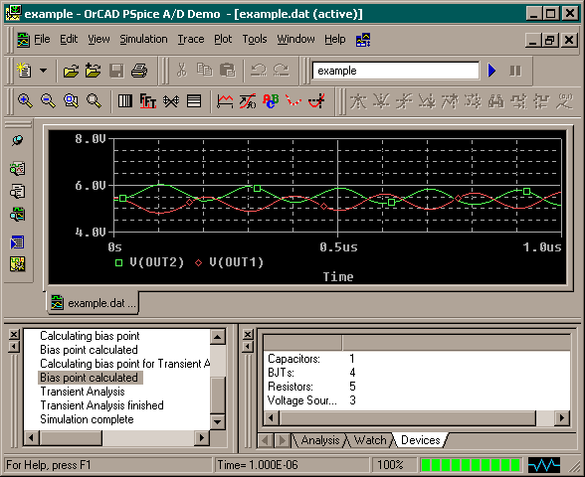
Task: Click the Print icon
Action: pyautogui.click(x=139, y=70)
